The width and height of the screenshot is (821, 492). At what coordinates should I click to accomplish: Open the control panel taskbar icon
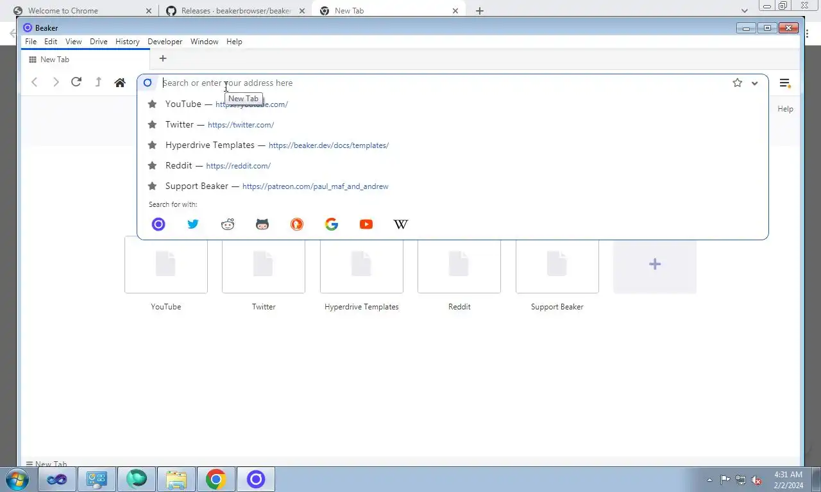pos(97,479)
